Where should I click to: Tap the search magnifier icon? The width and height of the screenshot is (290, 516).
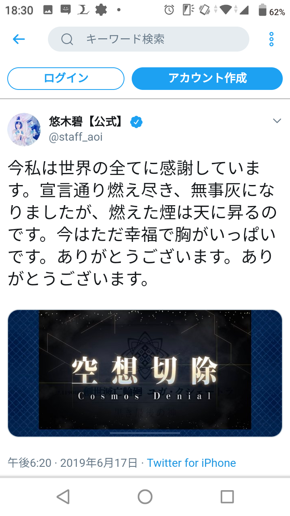pyautogui.click(x=67, y=39)
